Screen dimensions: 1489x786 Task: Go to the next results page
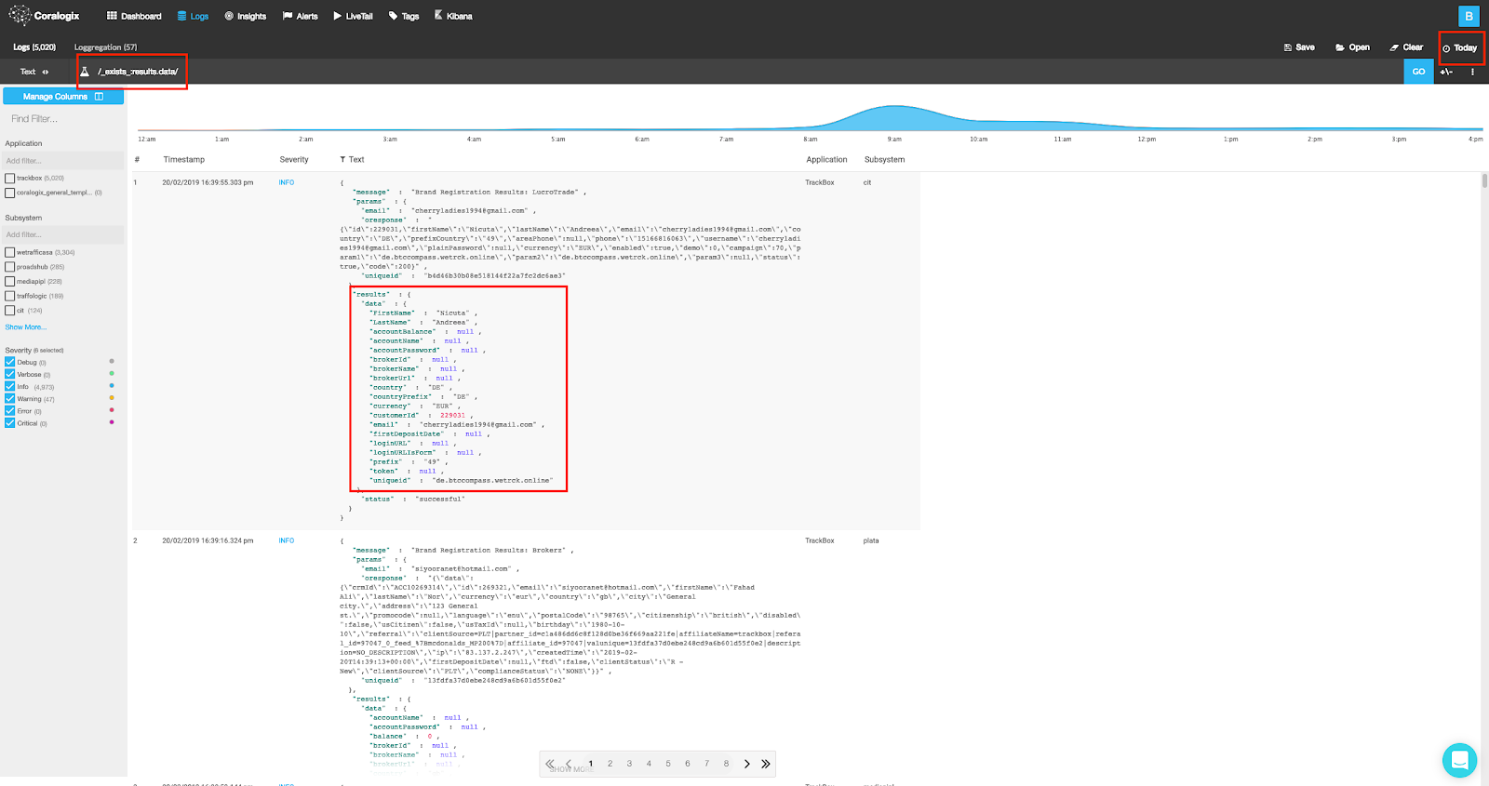click(747, 764)
